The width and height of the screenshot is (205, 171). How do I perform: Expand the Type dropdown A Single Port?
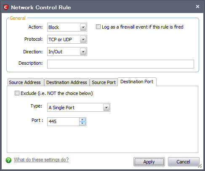tap(79, 108)
